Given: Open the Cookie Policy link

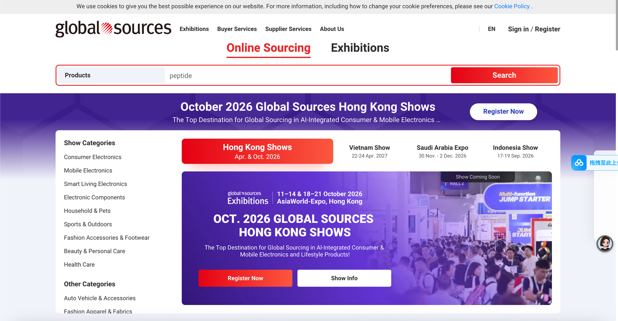Looking at the screenshot, I should [x=512, y=6].
